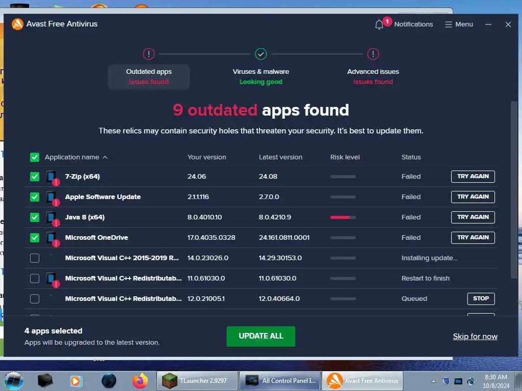The height and width of the screenshot is (391, 522).
Task: Click the Outdated apps warning circle icon
Action: (x=149, y=54)
